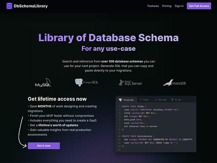This screenshot has width=217, height=163.
Task: Click the PostgreSQL elephant icon in code tabs
Action: pyautogui.click(x=120, y=100)
